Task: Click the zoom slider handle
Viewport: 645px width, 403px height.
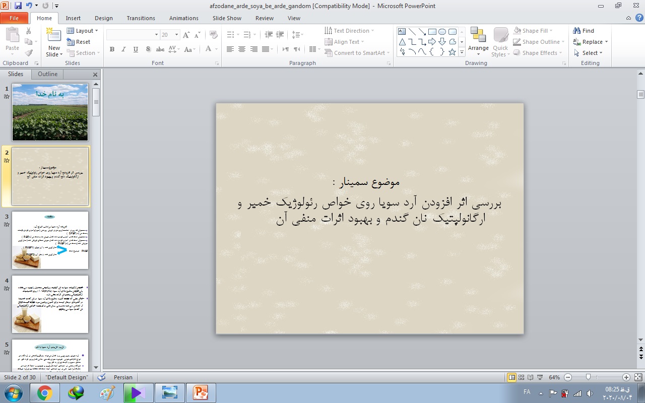Action: (x=588, y=377)
